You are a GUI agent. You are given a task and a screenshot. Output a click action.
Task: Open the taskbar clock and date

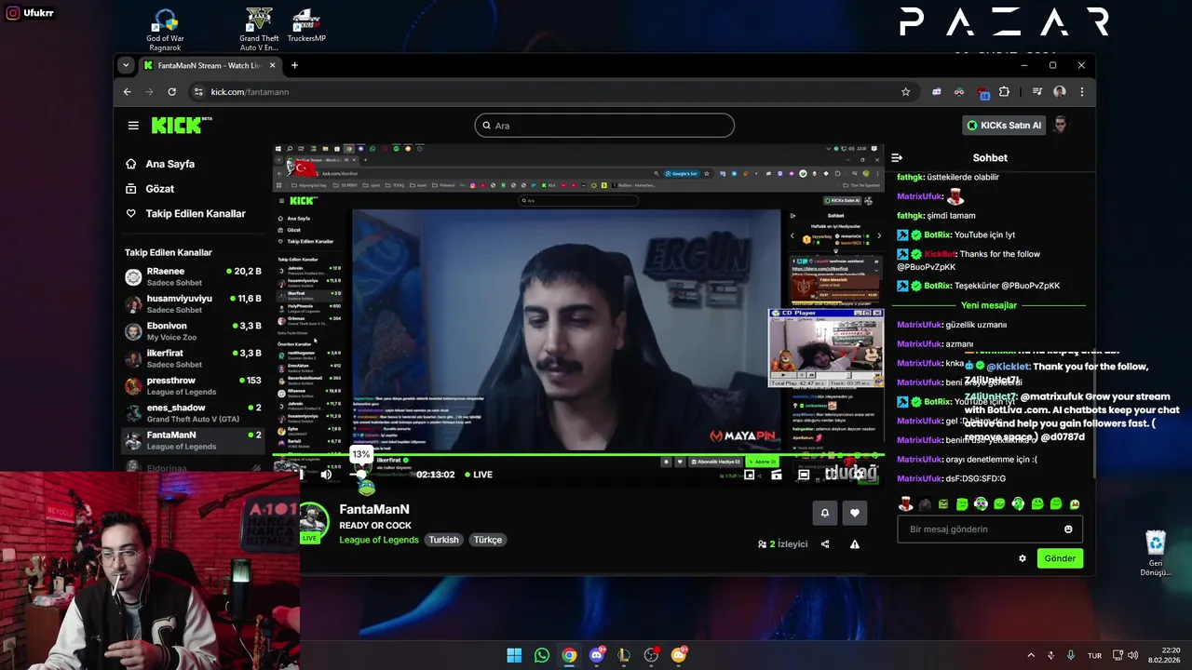coord(1165,655)
